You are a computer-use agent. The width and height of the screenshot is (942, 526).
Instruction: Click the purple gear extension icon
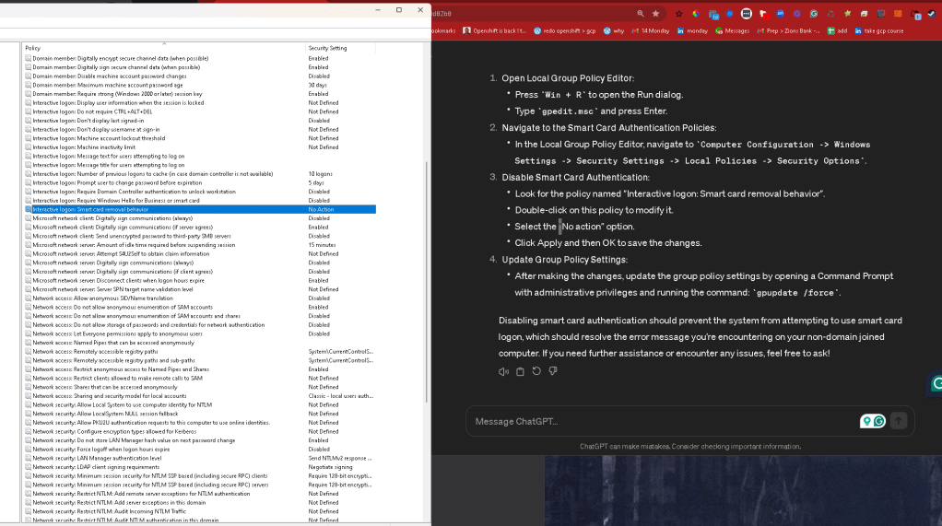[796, 13]
